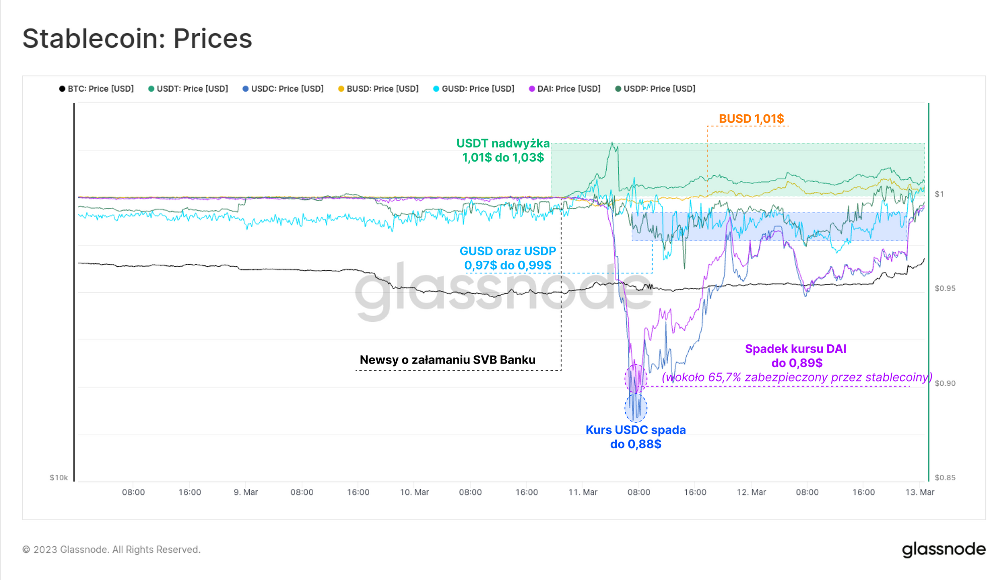Click the BUSD yellow legend dot

[341, 89]
